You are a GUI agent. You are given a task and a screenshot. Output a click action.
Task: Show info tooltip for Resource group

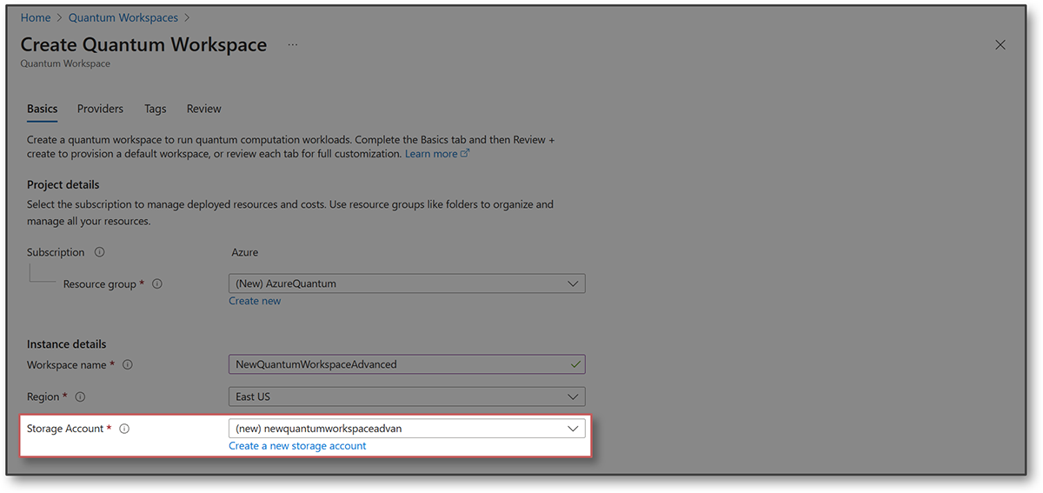coord(157,283)
